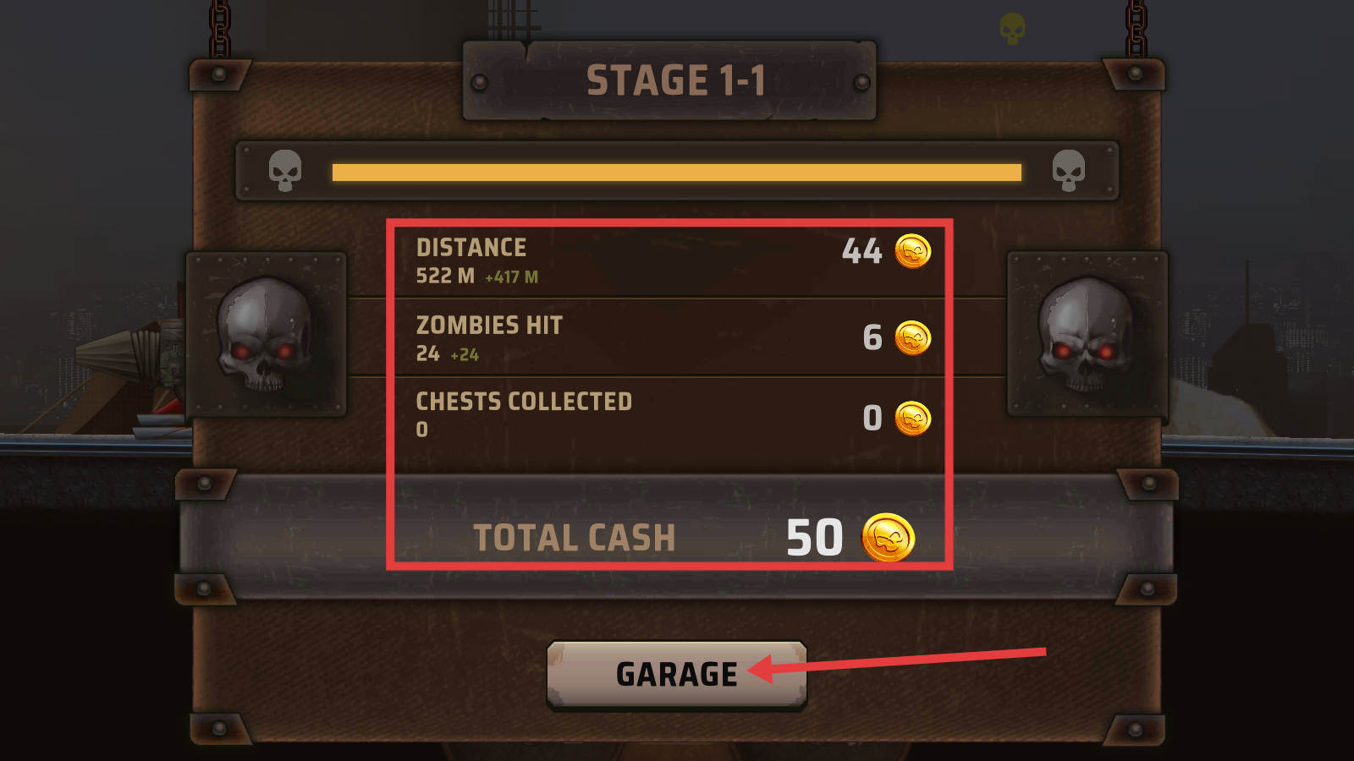Click the red-eyed skull plaque on right
The image size is (1354, 761).
pyautogui.click(x=1087, y=334)
